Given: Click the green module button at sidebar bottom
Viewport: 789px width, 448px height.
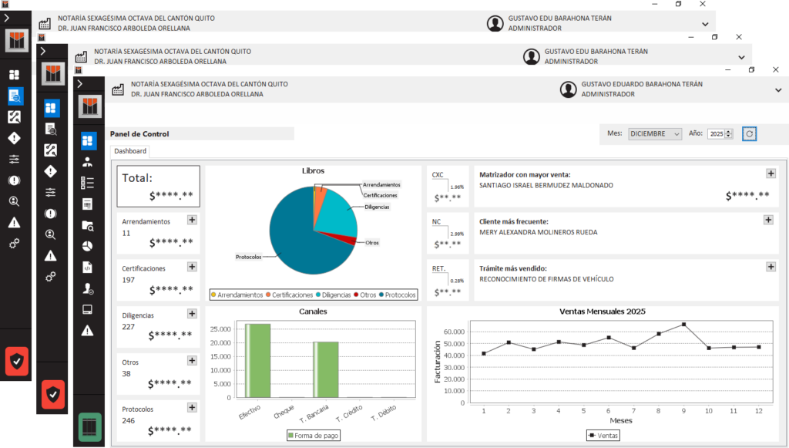Looking at the screenshot, I should [x=89, y=427].
